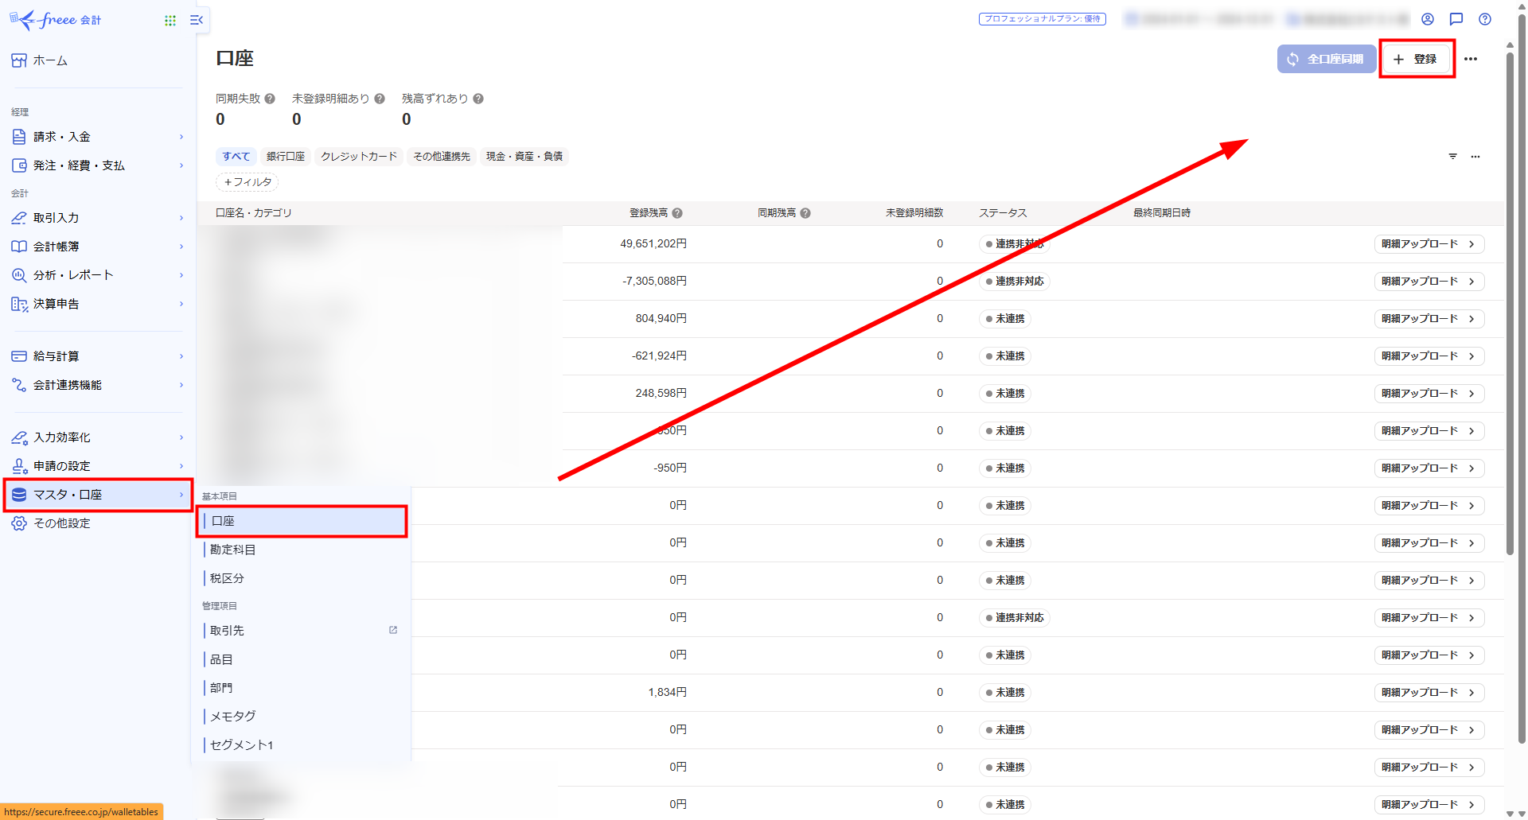Image resolution: width=1528 pixels, height=820 pixels.
Task: Click the help question mark icon in header
Action: [1485, 19]
